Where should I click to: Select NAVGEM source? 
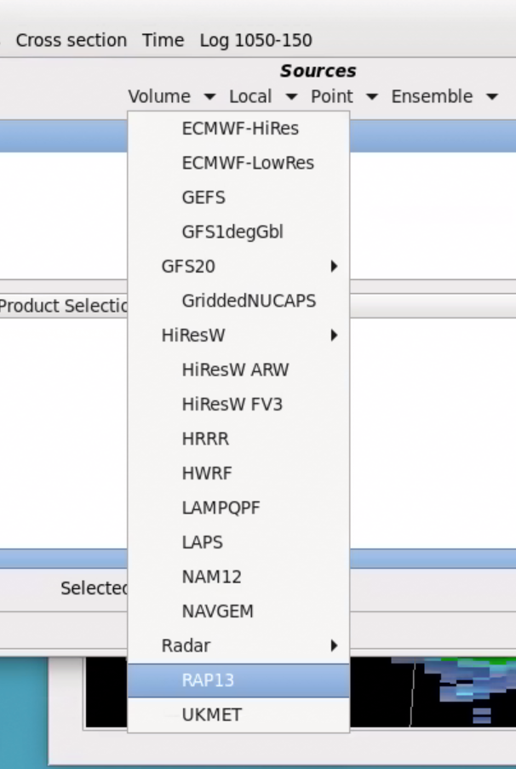[239, 611]
